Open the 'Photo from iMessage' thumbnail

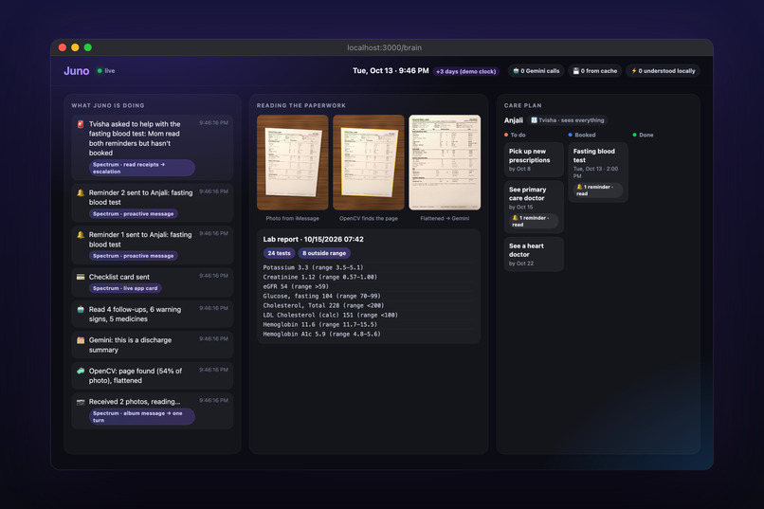(x=292, y=163)
